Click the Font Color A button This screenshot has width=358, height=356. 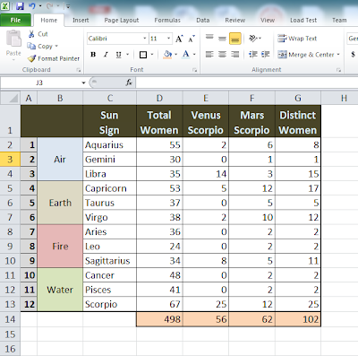186,55
